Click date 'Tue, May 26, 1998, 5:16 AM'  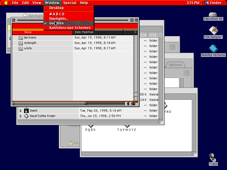101,110
